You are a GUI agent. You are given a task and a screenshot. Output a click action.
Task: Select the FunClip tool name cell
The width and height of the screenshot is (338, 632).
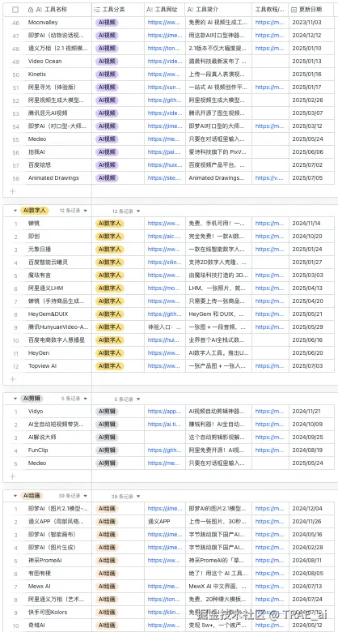58,451
